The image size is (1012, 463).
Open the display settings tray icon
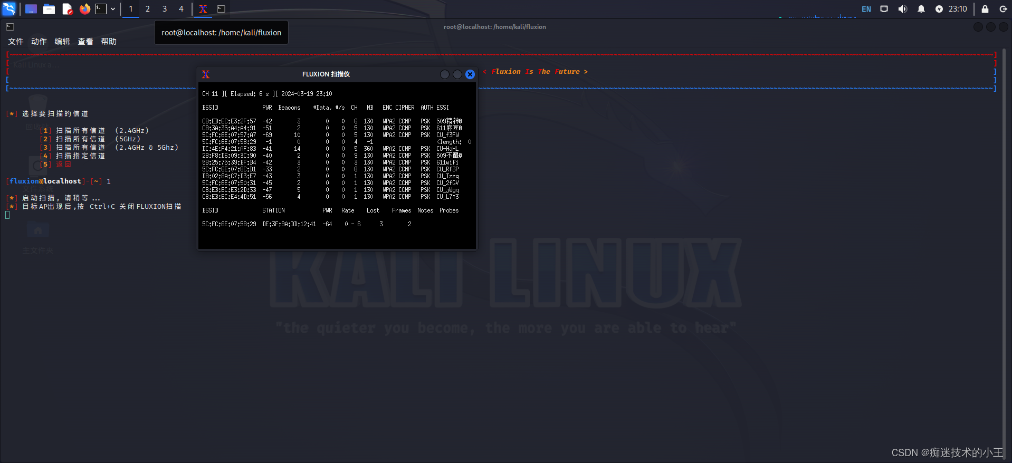pos(884,9)
